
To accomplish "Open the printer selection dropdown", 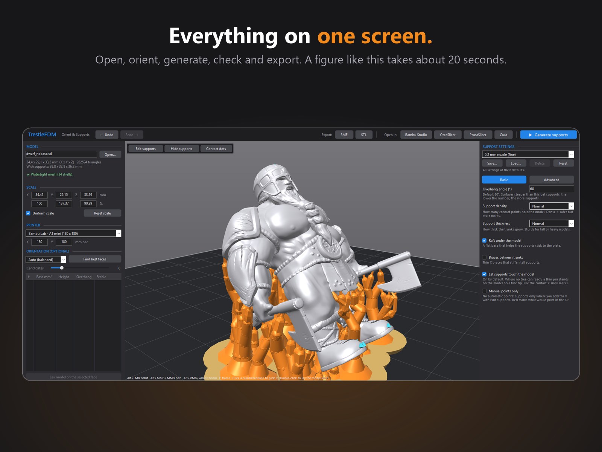I will click(73, 234).
